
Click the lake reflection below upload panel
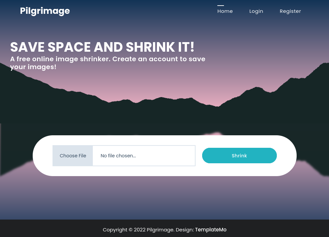click(165, 197)
